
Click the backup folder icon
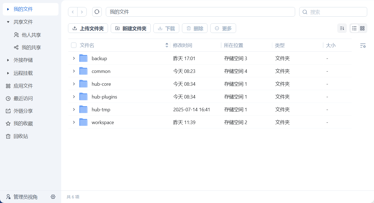[x=83, y=58]
